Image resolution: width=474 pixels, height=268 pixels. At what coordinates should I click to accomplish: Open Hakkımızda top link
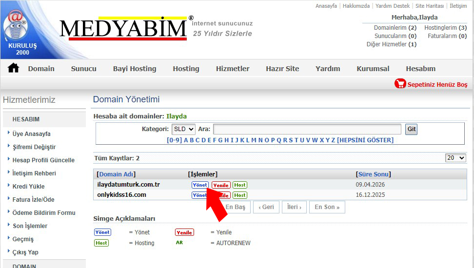point(356,6)
